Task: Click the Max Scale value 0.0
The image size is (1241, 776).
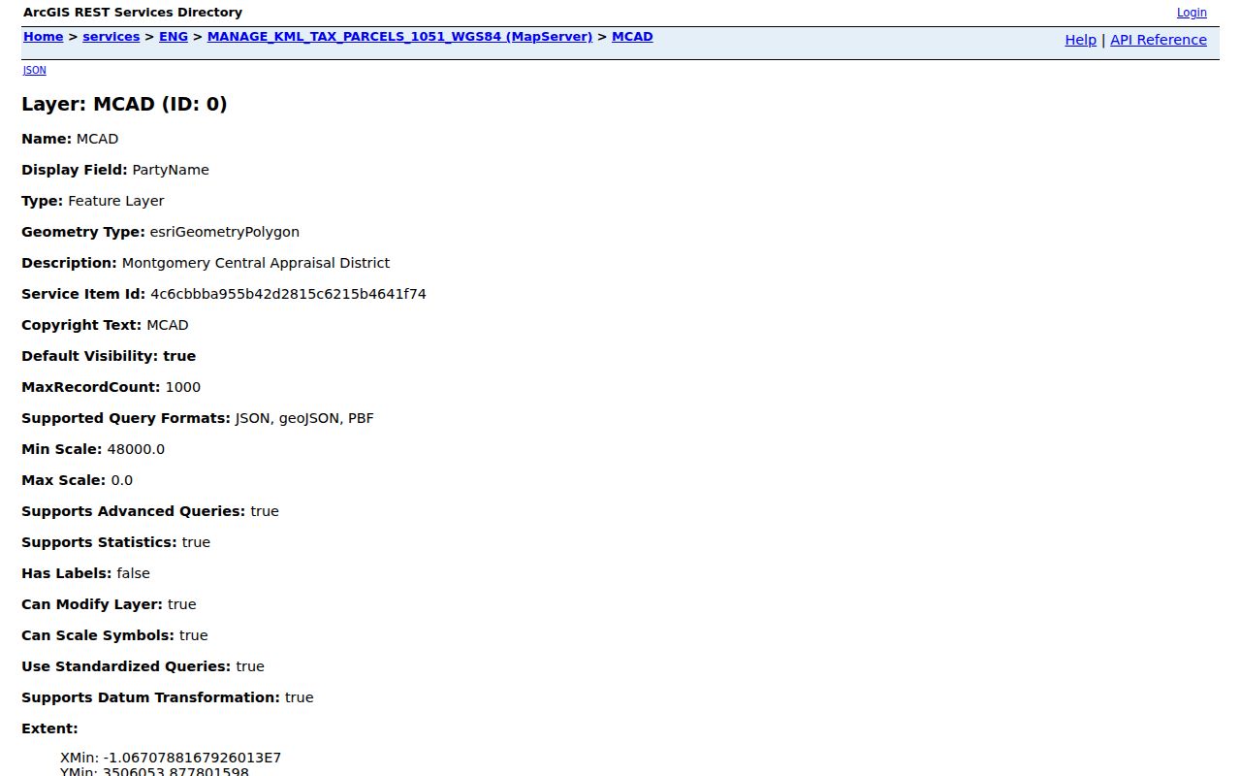Action: pos(122,480)
